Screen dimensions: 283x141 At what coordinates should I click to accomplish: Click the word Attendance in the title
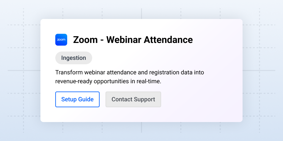168,40
